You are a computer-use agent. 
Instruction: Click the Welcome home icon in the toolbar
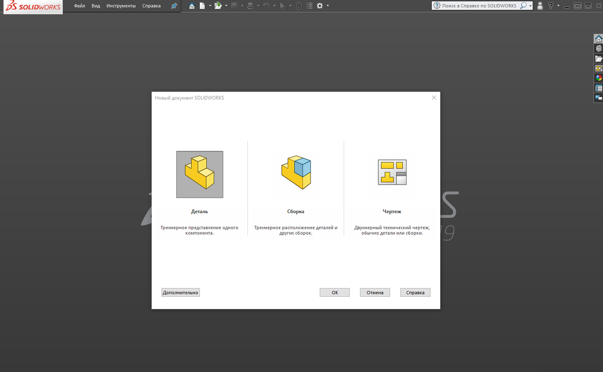[x=191, y=6]
